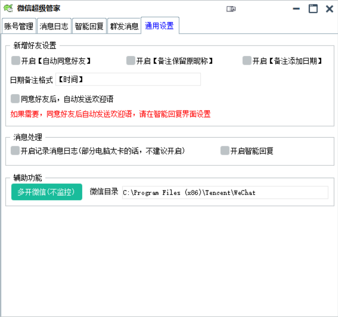The image size is (338, 317).
Task: Click the 新增好友设置 group label
Action: (35, 46)
